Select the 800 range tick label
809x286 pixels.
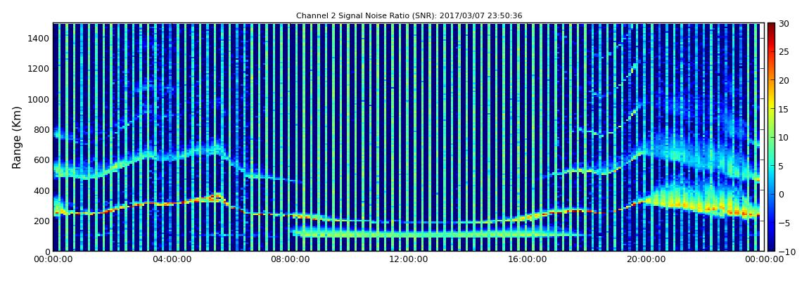point(42,129)
